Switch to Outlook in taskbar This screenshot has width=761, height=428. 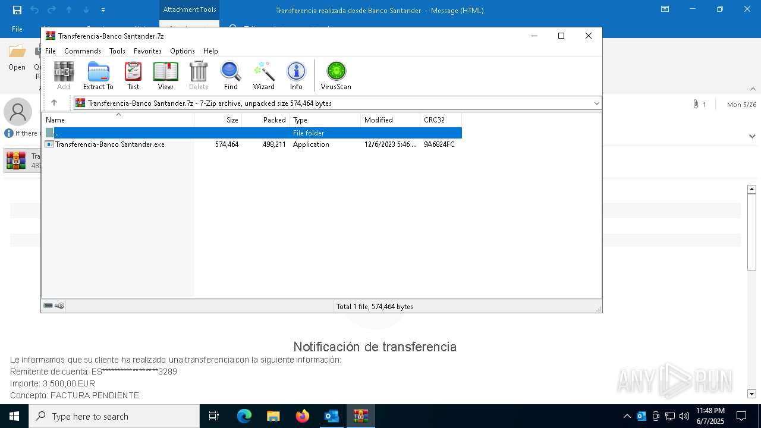(332, 416)
